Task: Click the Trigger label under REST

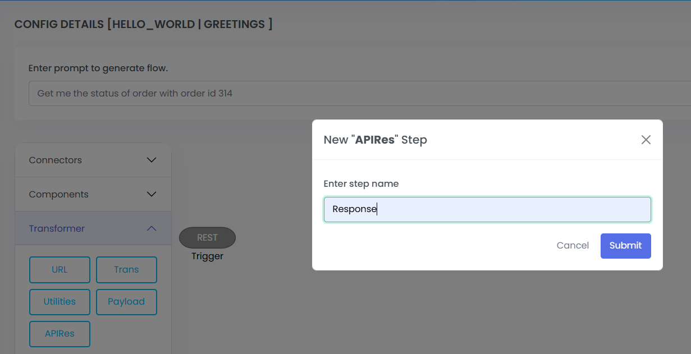Action: coord(207,256)
